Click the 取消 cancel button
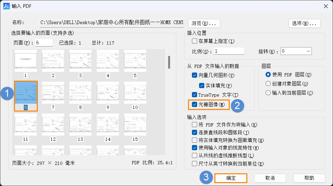 pos(270,178)
